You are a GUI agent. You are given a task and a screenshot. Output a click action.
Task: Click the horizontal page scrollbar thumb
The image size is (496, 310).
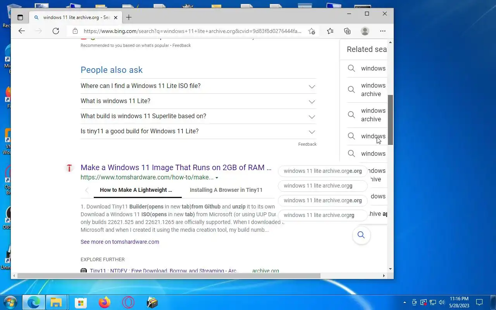[x=169, y=276]
